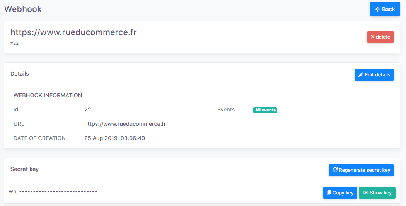The height and width of the screenshot is (206, 406).
Task: Click the WEBHOOK INFORMATION section label
Action: point(48,95)
